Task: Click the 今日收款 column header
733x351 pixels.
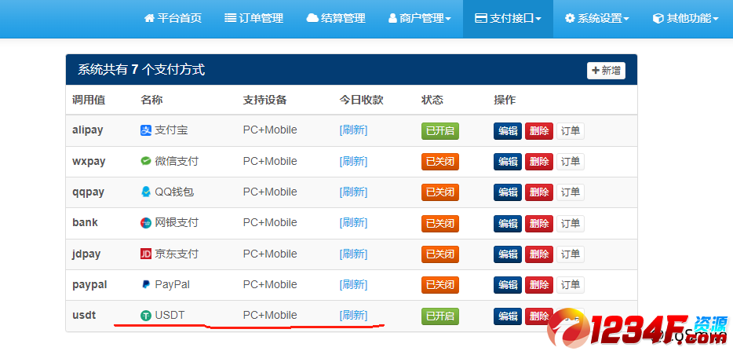Action: [x=361, y=100]
